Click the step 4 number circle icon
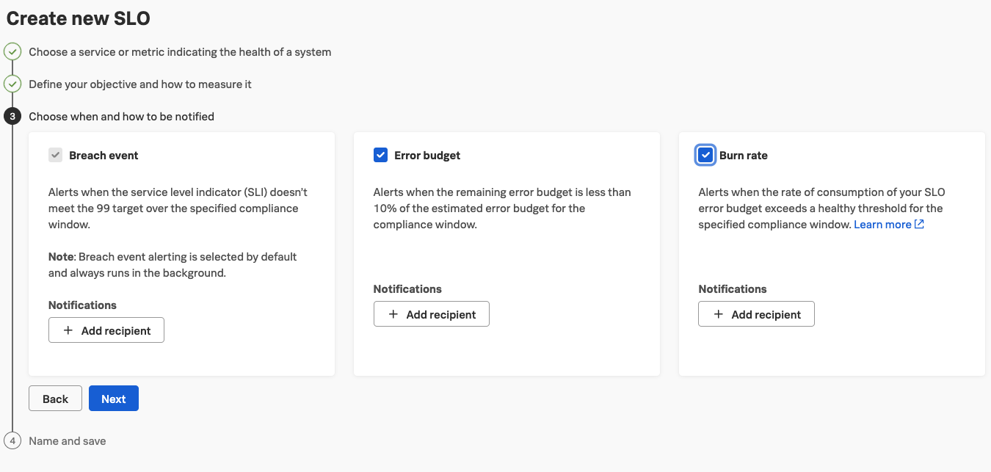The image size is (991, 472). coord(12,441)
